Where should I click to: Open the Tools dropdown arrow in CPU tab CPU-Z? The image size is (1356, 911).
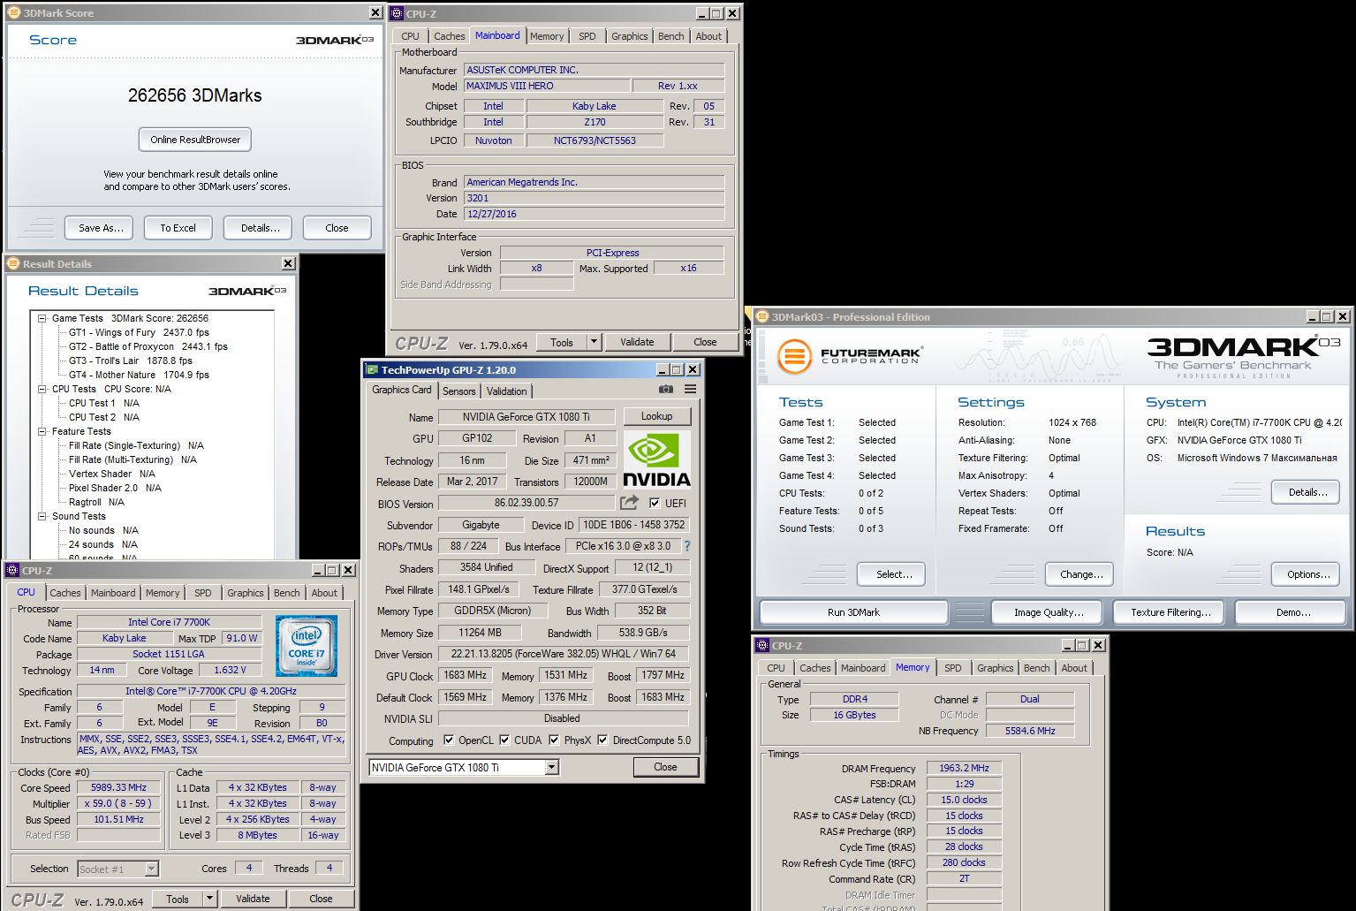(209, 899)
